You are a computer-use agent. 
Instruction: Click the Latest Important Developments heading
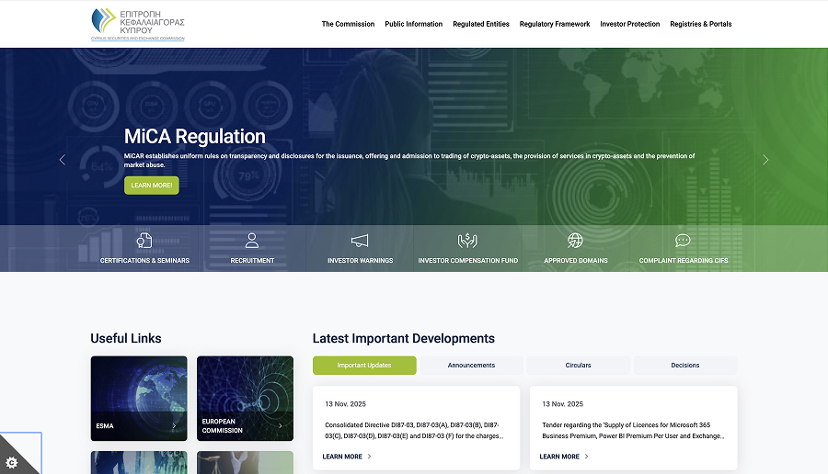404,338
